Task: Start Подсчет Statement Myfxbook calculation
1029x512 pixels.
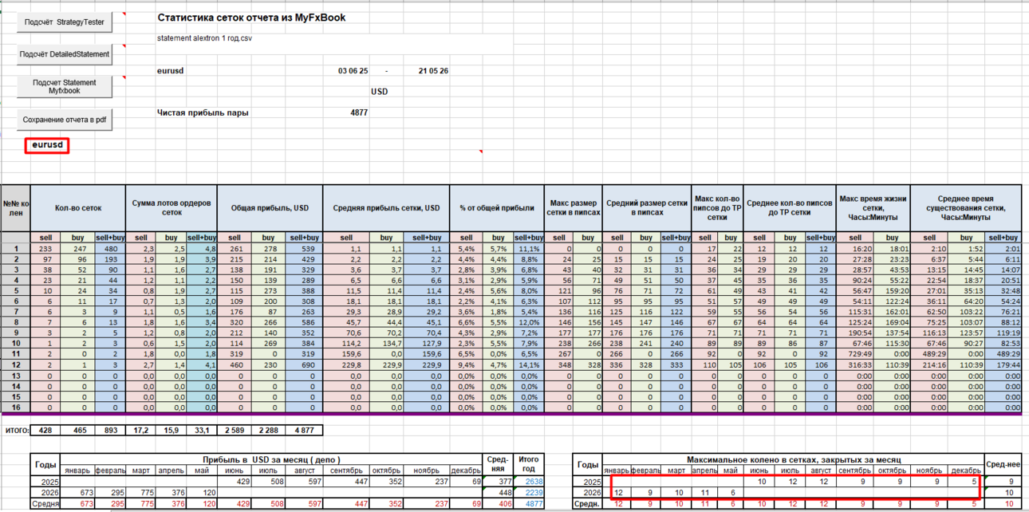Action: (x=65, y=87)
